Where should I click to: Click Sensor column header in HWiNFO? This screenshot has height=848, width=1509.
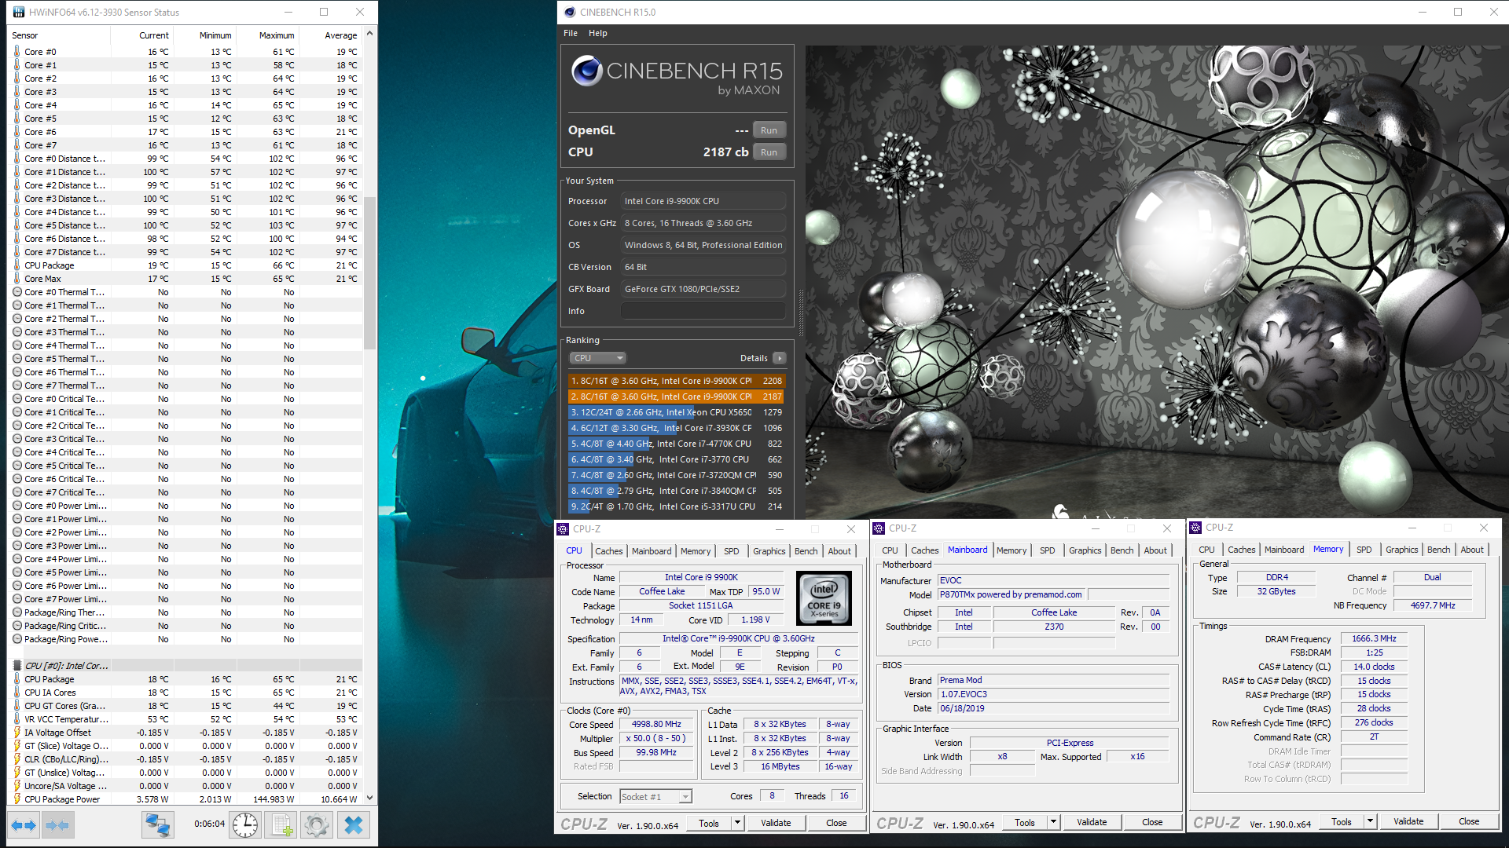[60, 35]
